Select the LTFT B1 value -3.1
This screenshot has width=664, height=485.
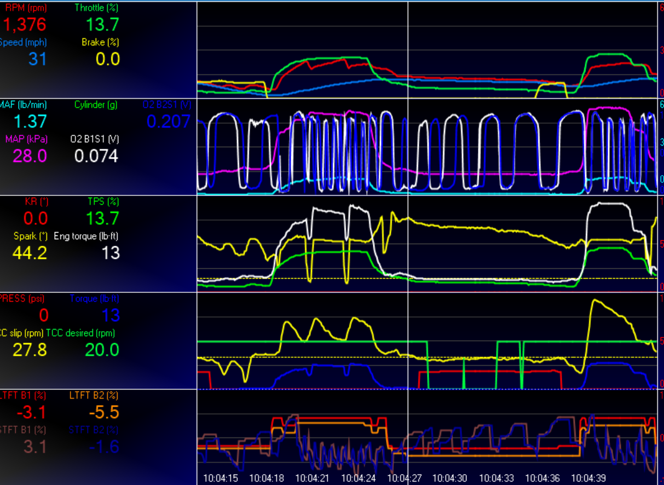31,412
